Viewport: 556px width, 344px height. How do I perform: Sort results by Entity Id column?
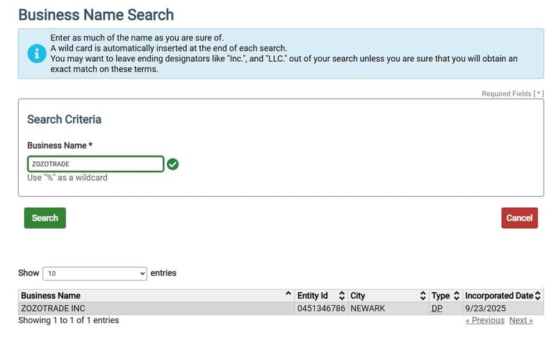coord(321,295)
